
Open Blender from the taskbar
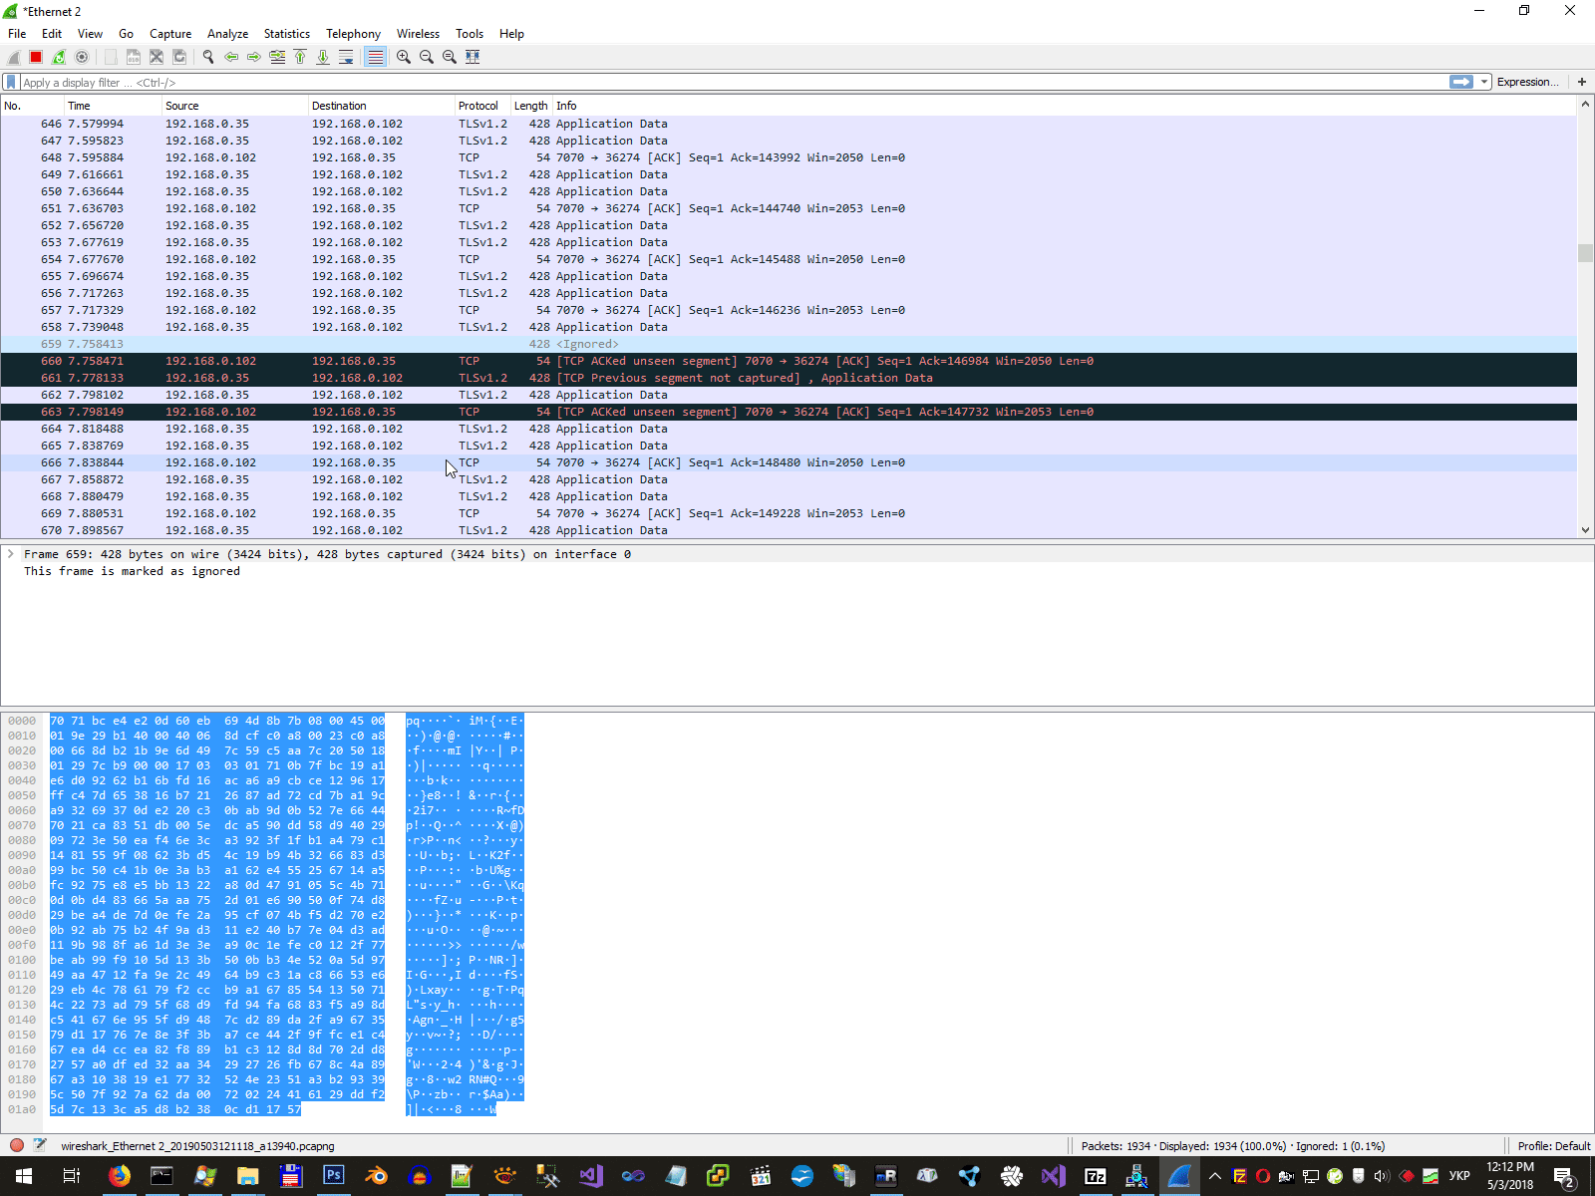[x=376, y=1176]
